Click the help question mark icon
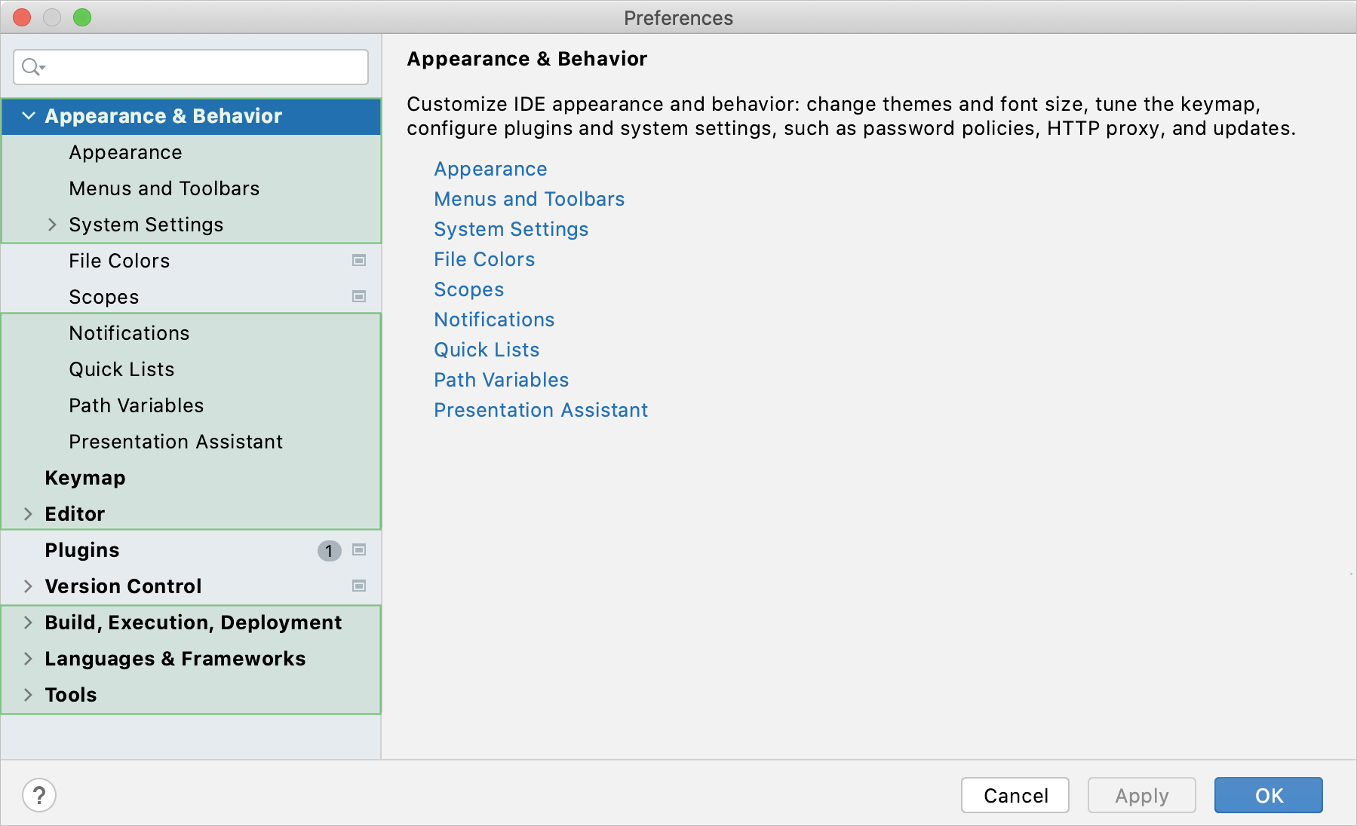This screenshot has height=826, width=1357. pos(39,795)
